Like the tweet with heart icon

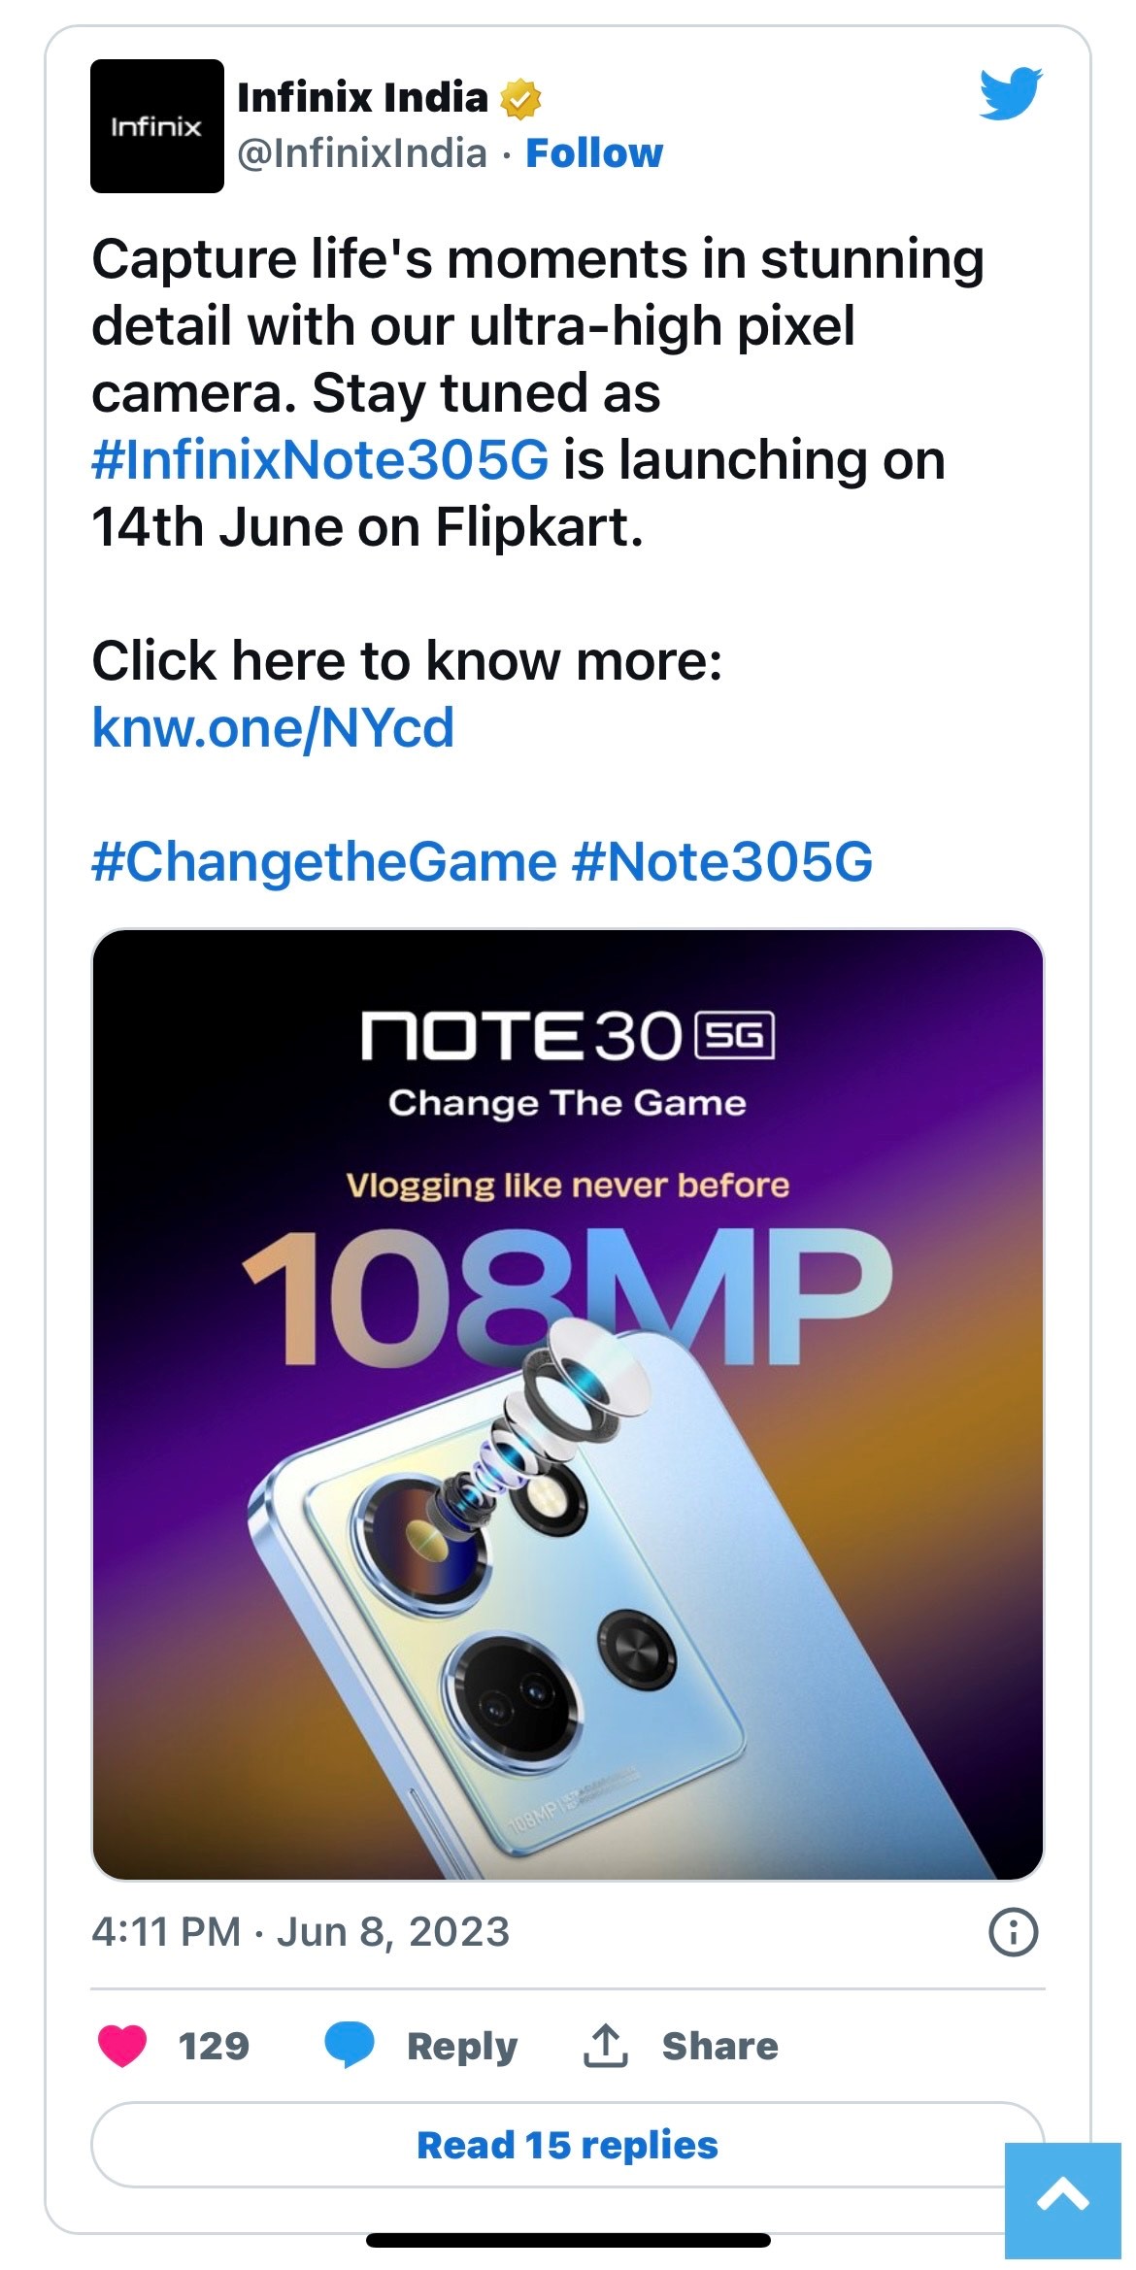coord(122,2046)
